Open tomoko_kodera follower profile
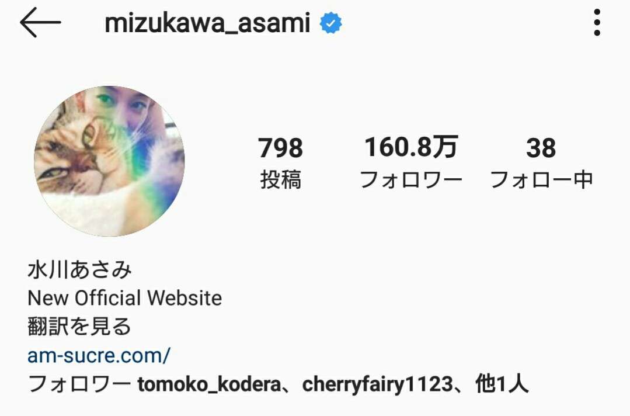Image resolution: width=630 pixels, height=416 pixels. coord(209,384)
